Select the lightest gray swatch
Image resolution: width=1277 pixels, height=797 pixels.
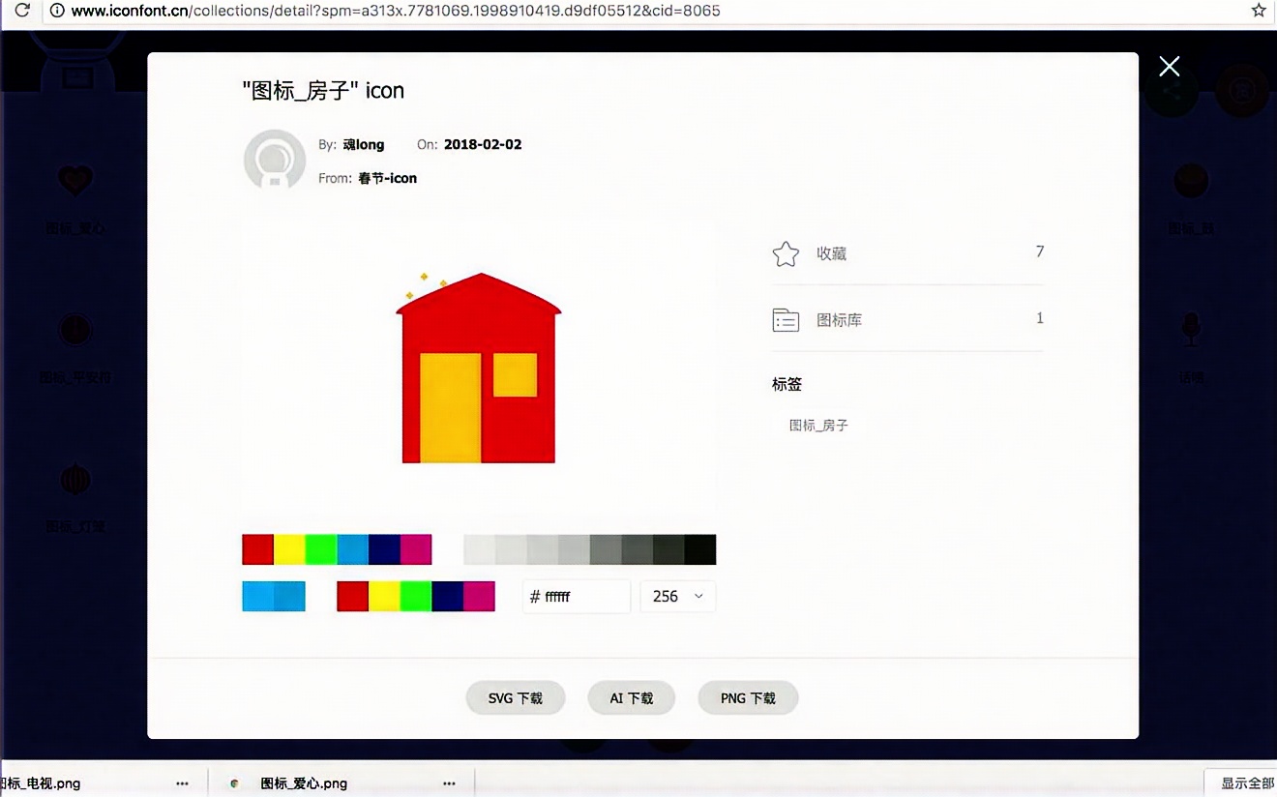pos(479,549)
